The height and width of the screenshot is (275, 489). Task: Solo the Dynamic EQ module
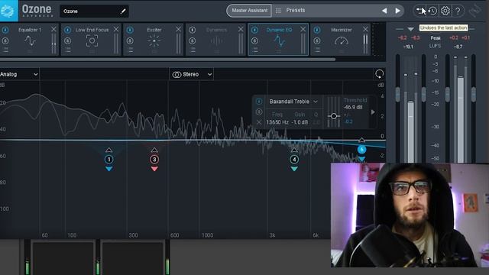point(254,40)
